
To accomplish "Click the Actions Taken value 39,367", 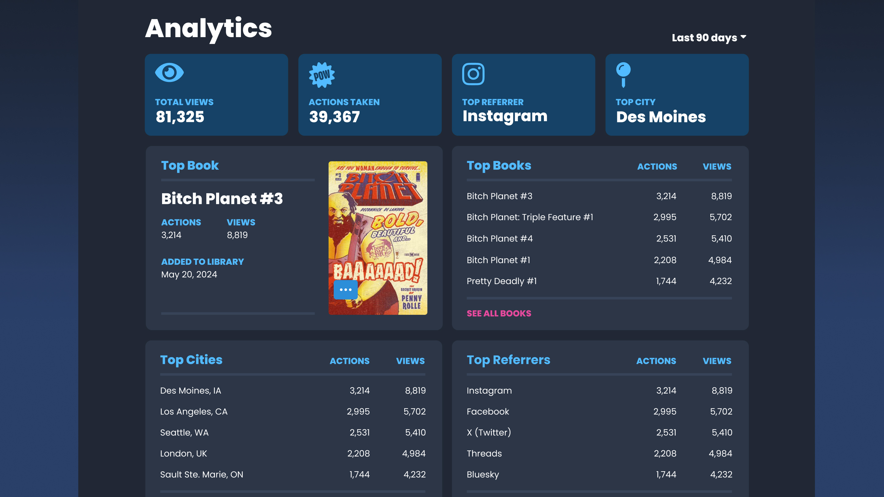I will 334,117.
